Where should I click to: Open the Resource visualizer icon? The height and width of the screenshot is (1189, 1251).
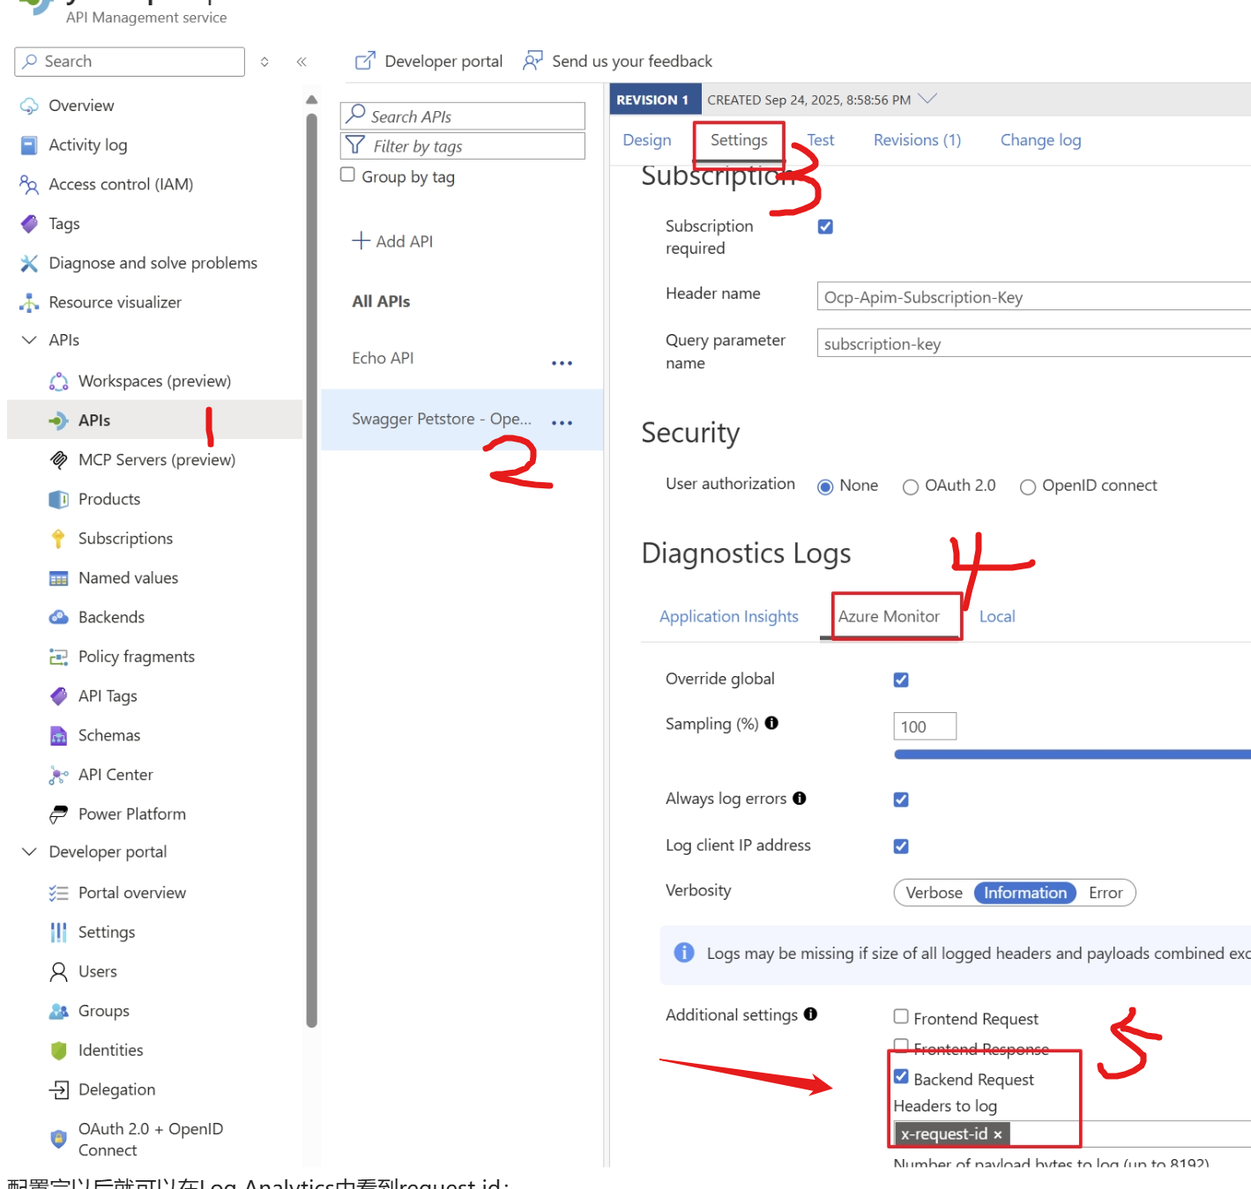[x=29, y=302]
